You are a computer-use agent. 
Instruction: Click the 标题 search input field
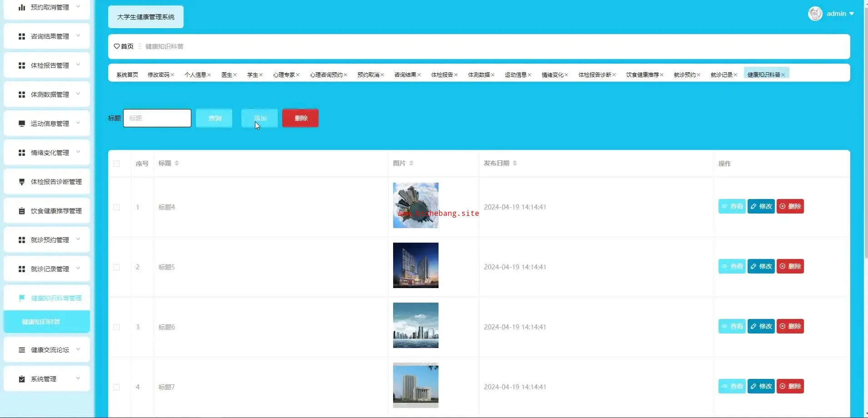(x=157, y=118)
